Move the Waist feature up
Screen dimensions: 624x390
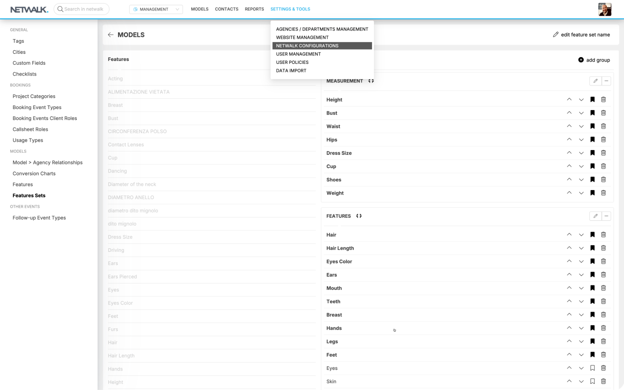coord(569,126)
